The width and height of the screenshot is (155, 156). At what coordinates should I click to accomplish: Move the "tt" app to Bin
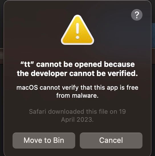tap(44, 141)
